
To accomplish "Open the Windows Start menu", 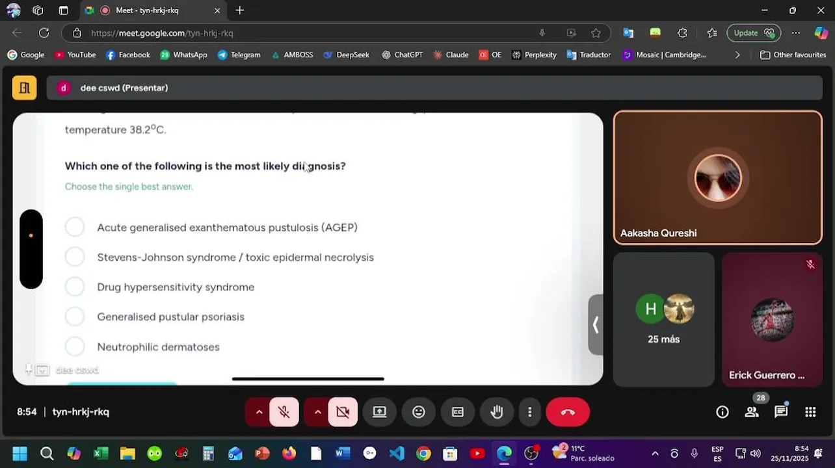I will pyautogui.click(x=20, y=453).
